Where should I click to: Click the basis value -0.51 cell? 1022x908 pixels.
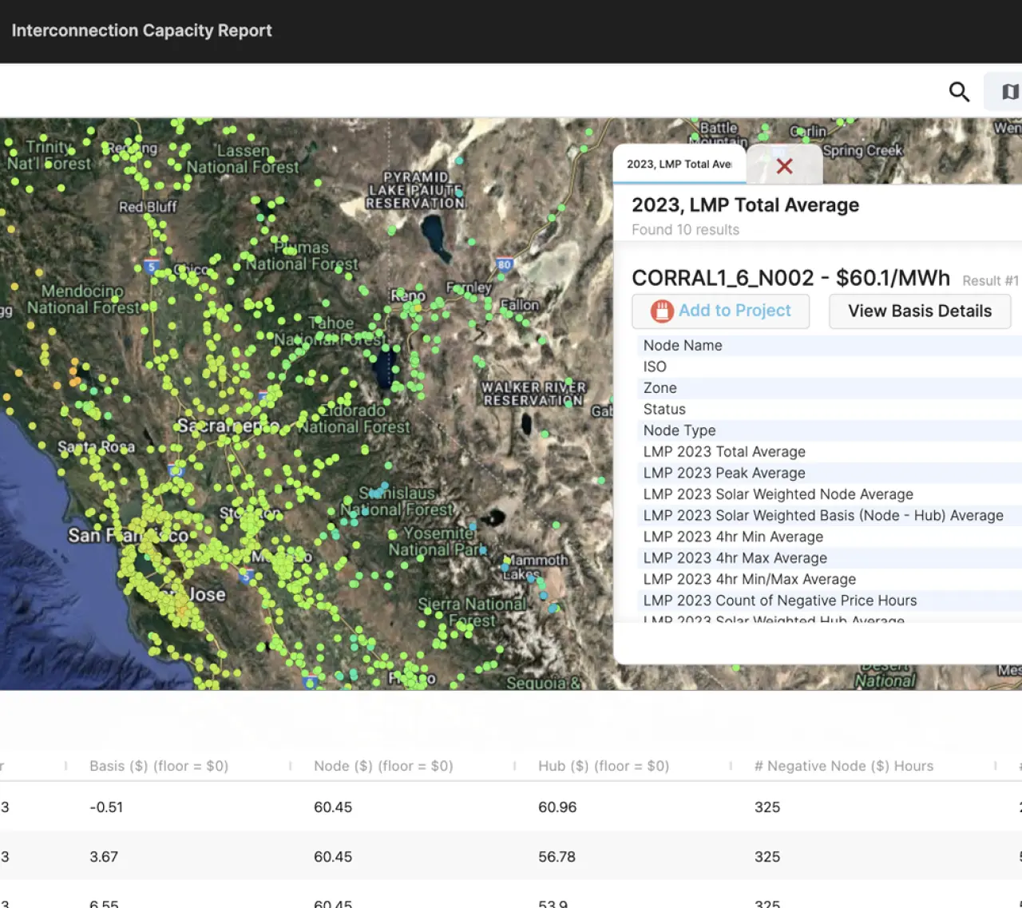tap(106, 807)
